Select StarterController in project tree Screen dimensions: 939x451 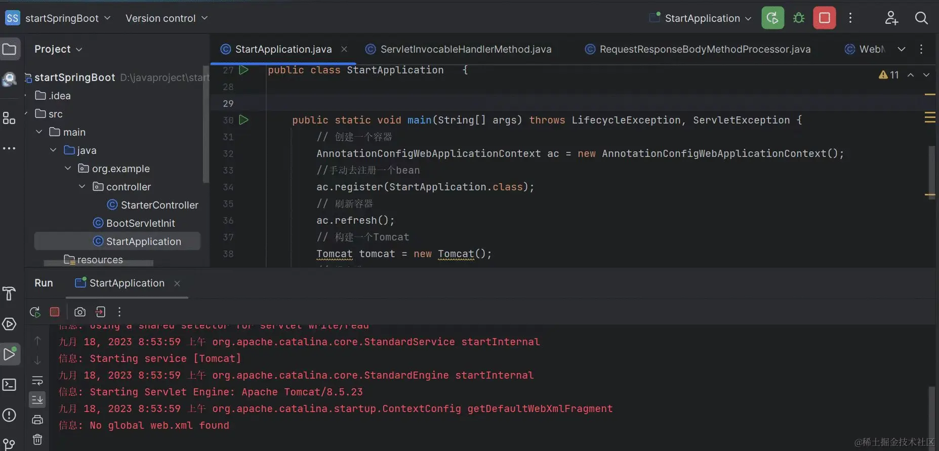[153, 205]
